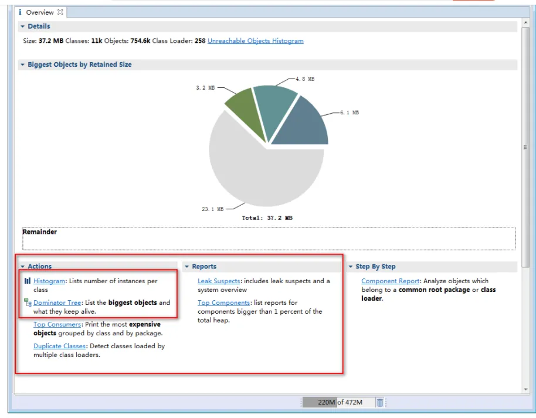The width and height of the screenshot is (536, 418).
Task: Select the Overview tab
Action: [x=40, y=12]
